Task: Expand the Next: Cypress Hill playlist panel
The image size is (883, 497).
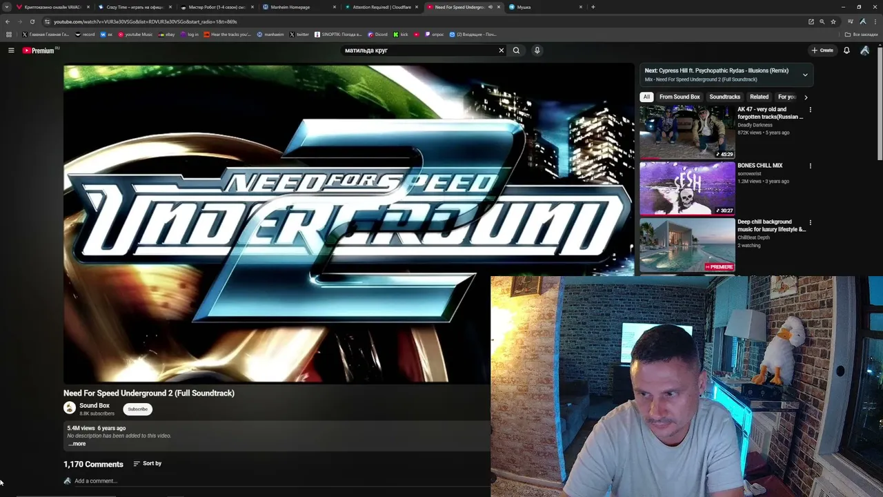Action: point(805,75)
